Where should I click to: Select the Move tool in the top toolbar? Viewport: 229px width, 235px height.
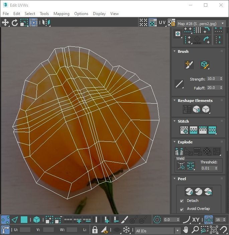[5, 23]
